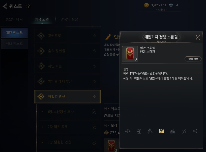Select the 서브 퀘스트 sidebar button
The width and height of the screenshot is (206, 152).
pyautogui.click(x=15, y=44)
